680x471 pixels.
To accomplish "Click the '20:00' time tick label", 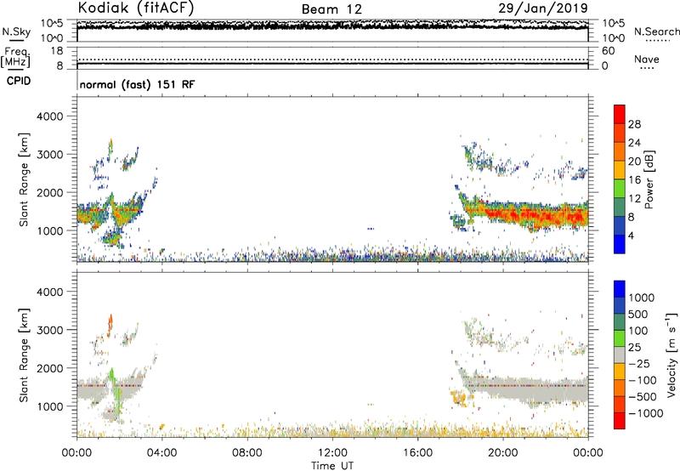I will 502,453.
